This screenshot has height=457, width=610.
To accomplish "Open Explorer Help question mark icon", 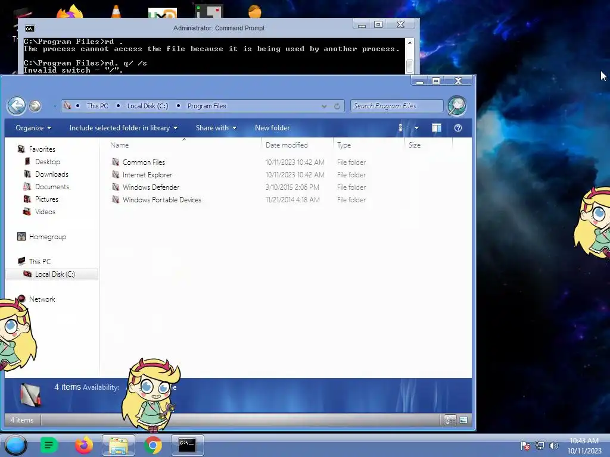I will 458,128.
